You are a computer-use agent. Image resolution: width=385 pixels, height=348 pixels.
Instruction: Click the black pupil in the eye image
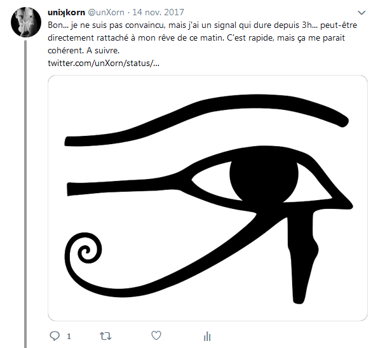point(263,175)
